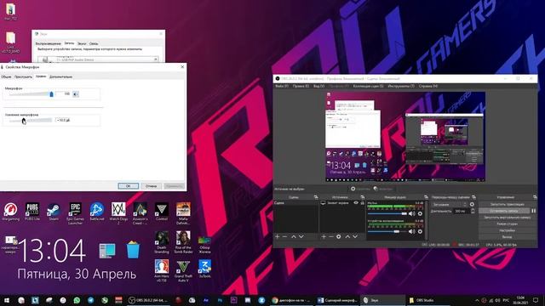545x306 pixels.
Task: Remove the selected source in Sources dock
Action: (x=331, y=236)
